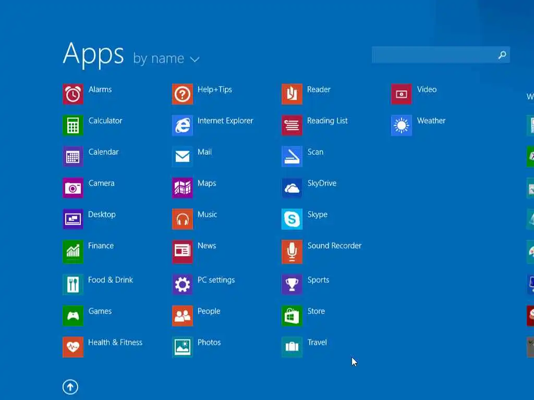
Task: Click the 'Weather' label text
Action: (431, 121)
